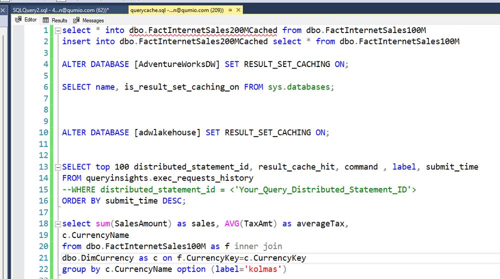Collapse the code block at line 1
This screenshot has height=279, width=500.
[x=58, y=31]
